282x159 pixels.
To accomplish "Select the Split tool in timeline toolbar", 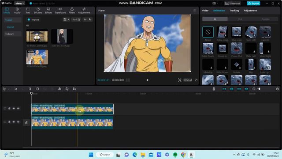I will point(30,89).
